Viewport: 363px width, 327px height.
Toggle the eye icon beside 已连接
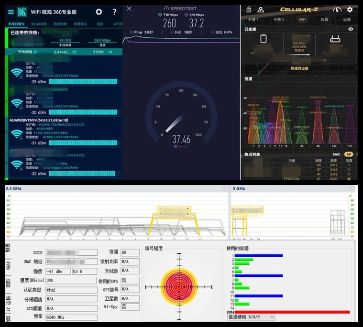pos(351,29)
